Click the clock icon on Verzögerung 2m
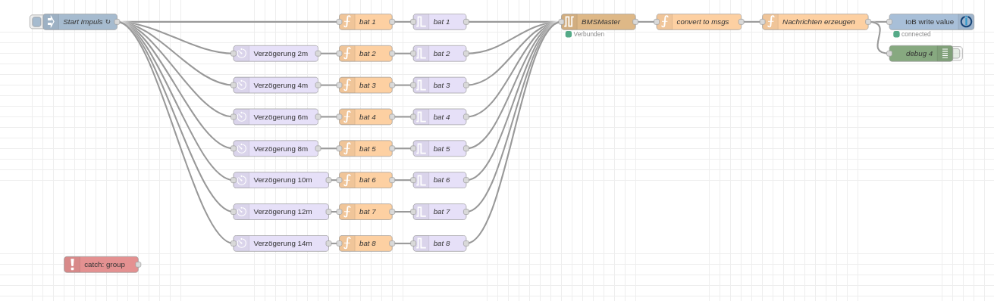994x301 pixels. point(241,54)
